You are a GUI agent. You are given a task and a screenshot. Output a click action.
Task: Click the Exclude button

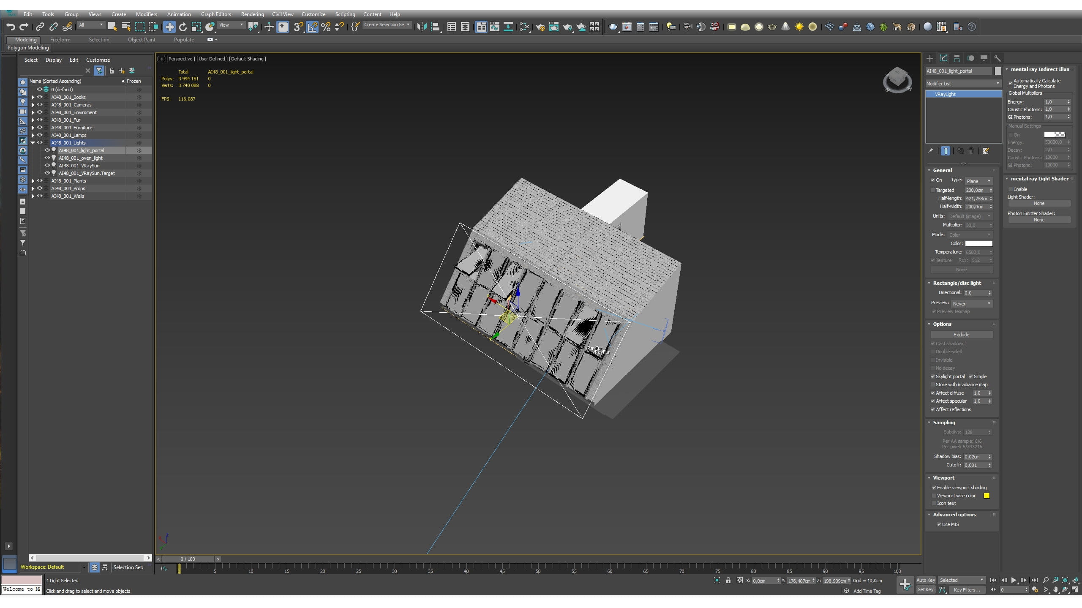[961, 335]
